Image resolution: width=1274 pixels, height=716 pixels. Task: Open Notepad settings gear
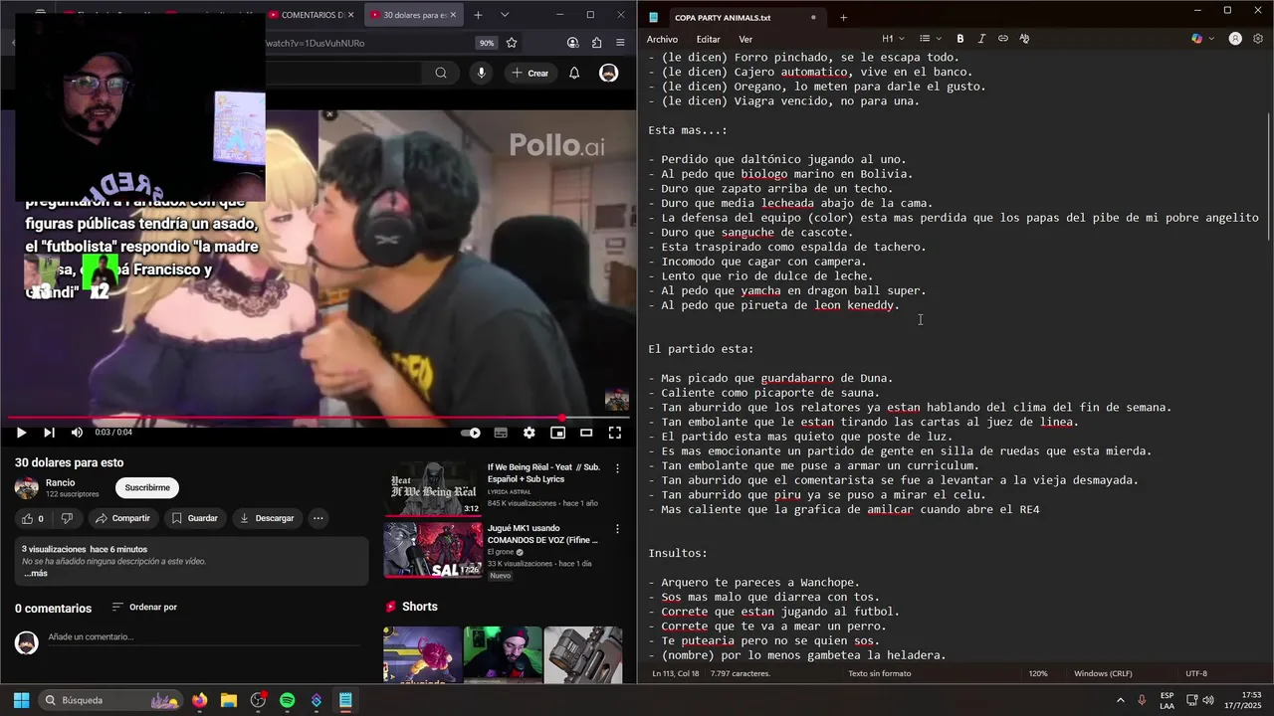pyautogui.click(x=1258, y=39)
